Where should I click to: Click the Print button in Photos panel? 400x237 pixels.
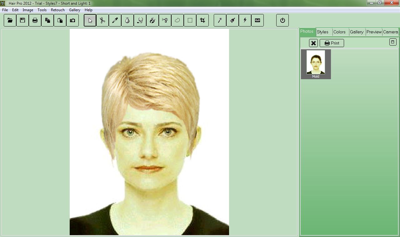(x=332, y=43)
